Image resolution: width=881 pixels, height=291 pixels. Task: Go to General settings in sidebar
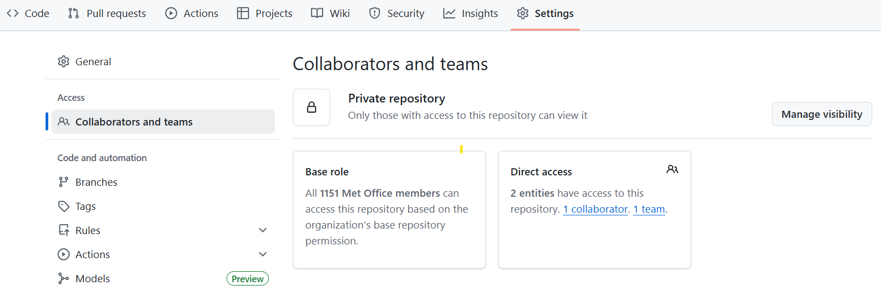tap(93, 61)
